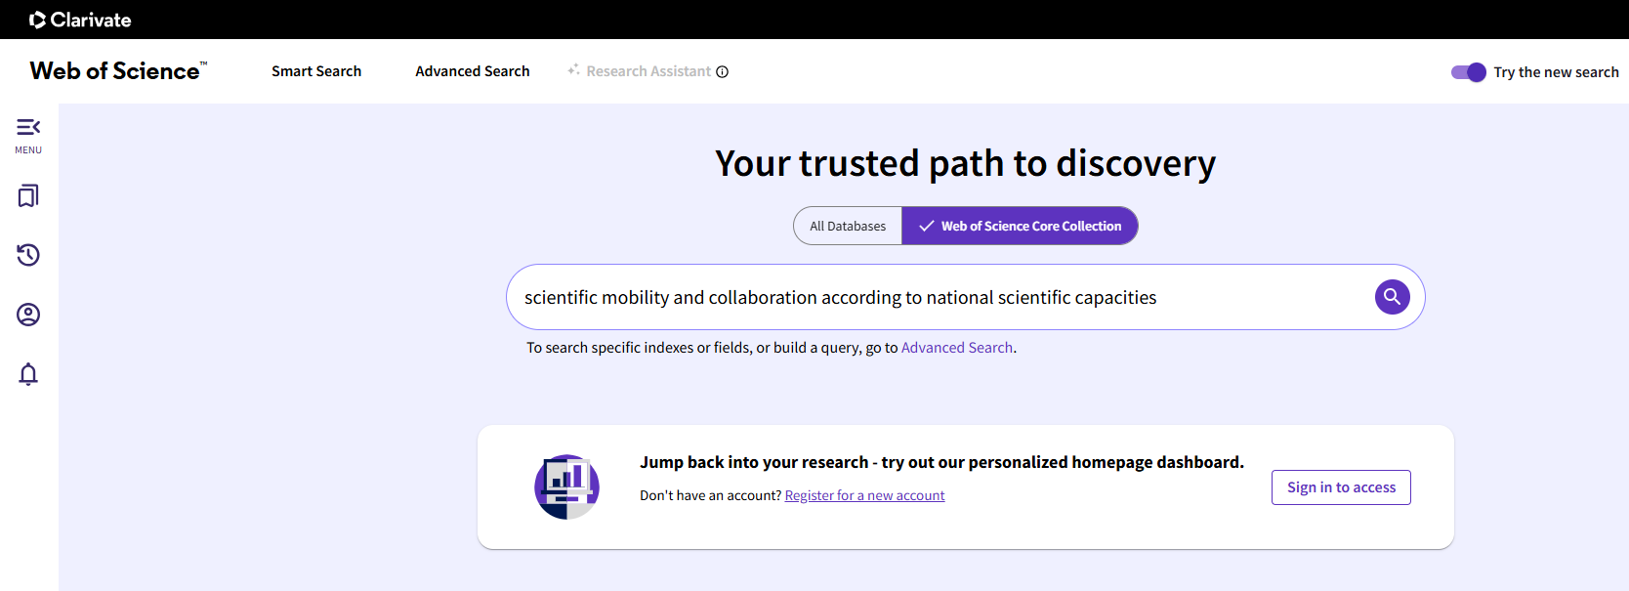The width and height of the screenshot is (1629, 591).
Task: Open the Smart Search tab
Action: click(316, 71)
